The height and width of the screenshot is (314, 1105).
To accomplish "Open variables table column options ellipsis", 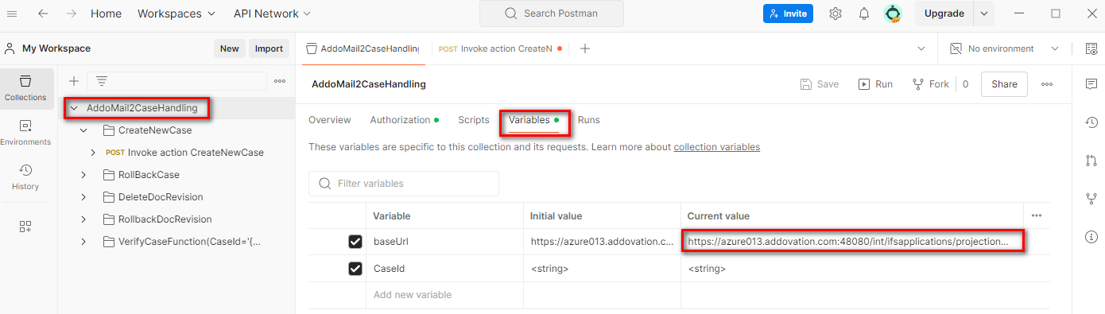I will coord(1037,215).
